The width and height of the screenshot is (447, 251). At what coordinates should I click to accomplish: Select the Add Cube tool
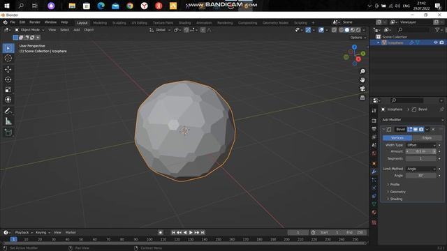(8, 132)
